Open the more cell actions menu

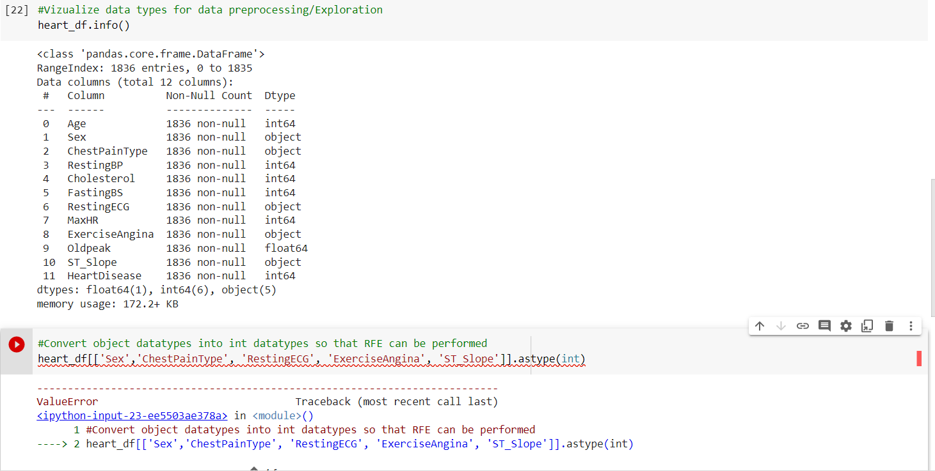click(911, 326)
